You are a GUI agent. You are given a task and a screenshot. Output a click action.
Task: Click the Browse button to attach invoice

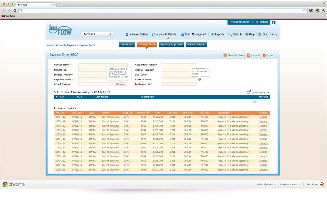click(x=120, y=84)
